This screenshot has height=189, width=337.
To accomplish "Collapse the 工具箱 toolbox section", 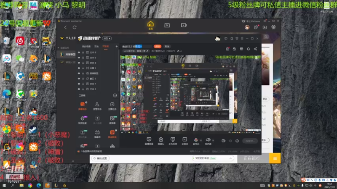I will [x=115, y=95].
